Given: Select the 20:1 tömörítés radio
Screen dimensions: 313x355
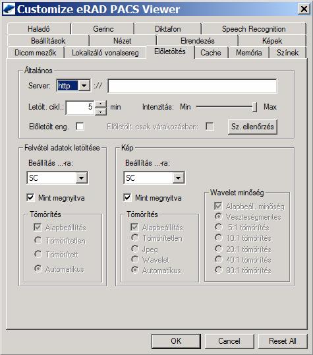Looking at the screenshot, I should tap(219, 249).
